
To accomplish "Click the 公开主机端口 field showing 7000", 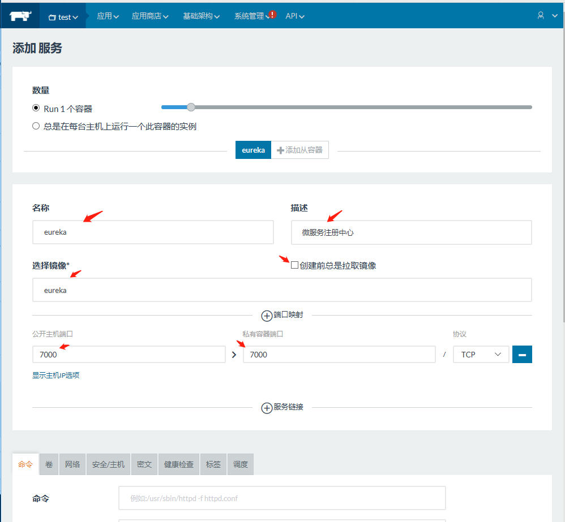I will tap(129, 355).
